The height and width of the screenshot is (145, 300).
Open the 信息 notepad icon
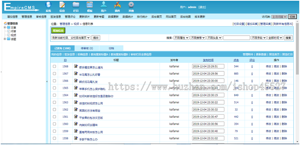click(x=62, y=5)
